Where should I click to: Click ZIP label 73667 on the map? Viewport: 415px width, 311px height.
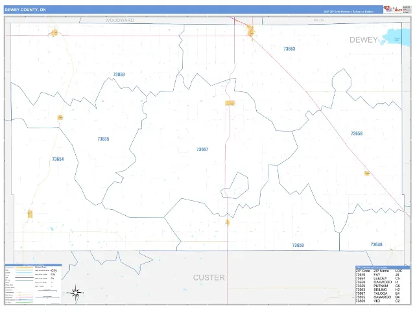pyautogui.click(x=202, y=150)
